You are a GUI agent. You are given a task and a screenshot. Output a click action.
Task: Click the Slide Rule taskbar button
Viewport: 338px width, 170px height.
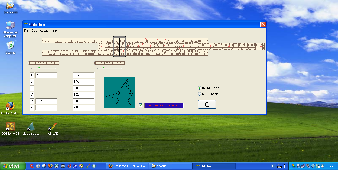coord(214,166)
